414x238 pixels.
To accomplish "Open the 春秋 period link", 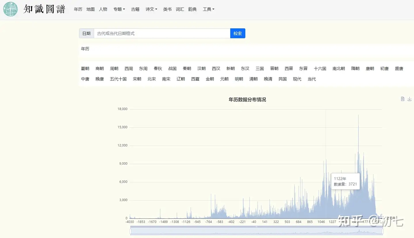I will pyautogui.click(x=158, y=68).
